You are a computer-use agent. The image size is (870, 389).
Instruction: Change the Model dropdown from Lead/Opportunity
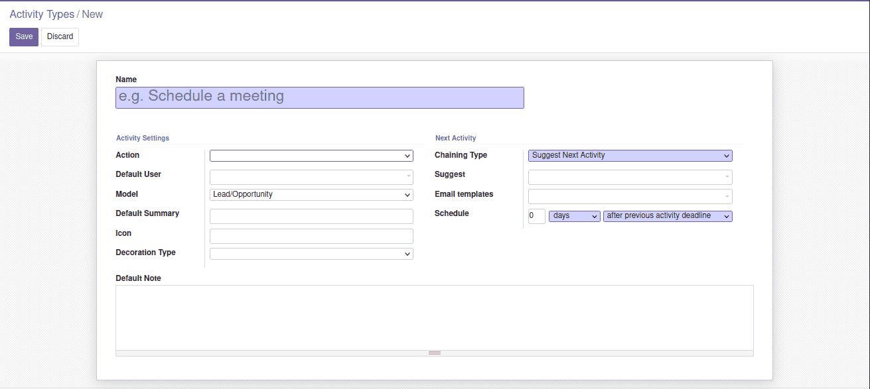point(311,195)
